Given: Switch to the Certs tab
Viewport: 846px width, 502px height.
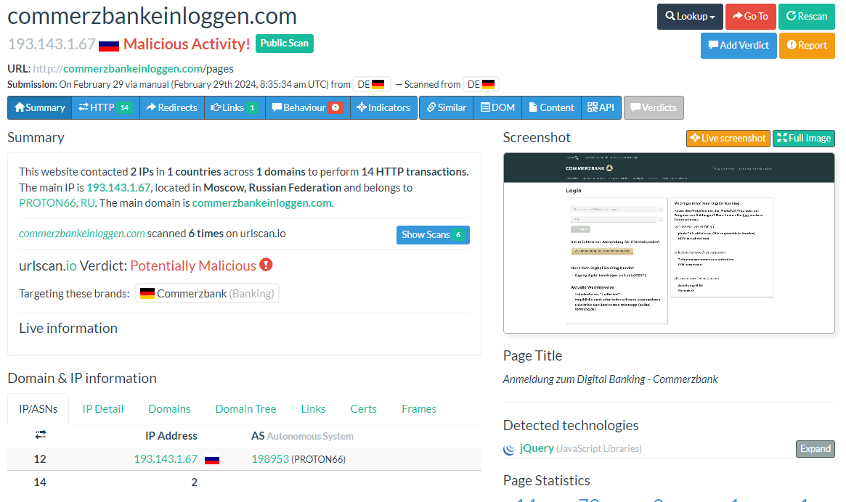Looking at the screenshot, I should pyautogui.click(x=363, y=408).
